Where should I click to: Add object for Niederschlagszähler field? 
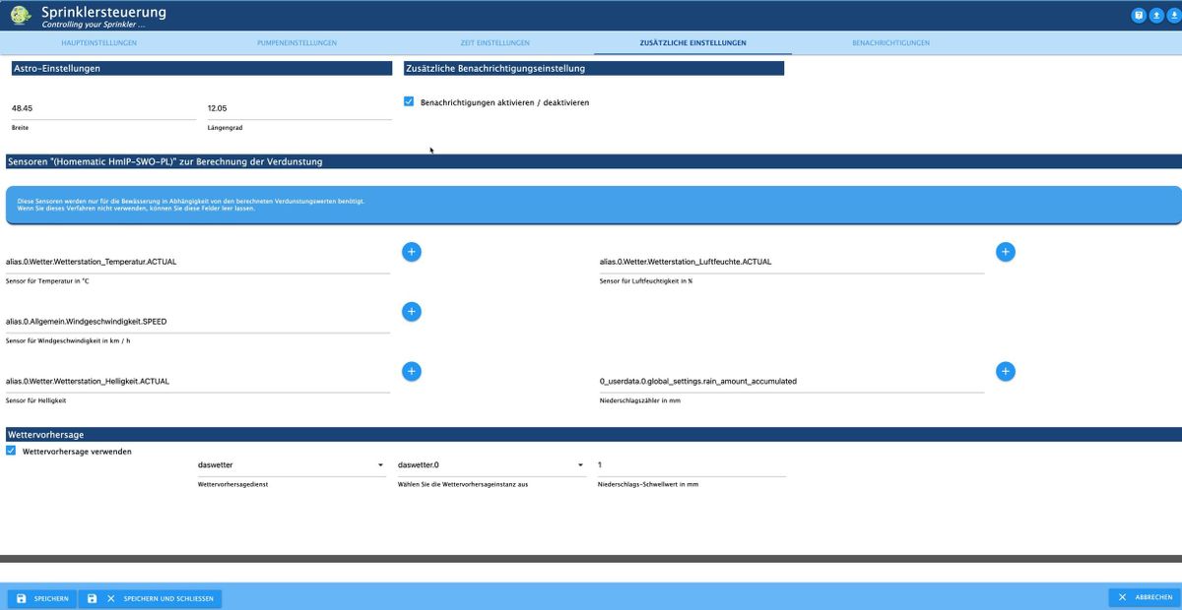click(x=1005, y=371)
